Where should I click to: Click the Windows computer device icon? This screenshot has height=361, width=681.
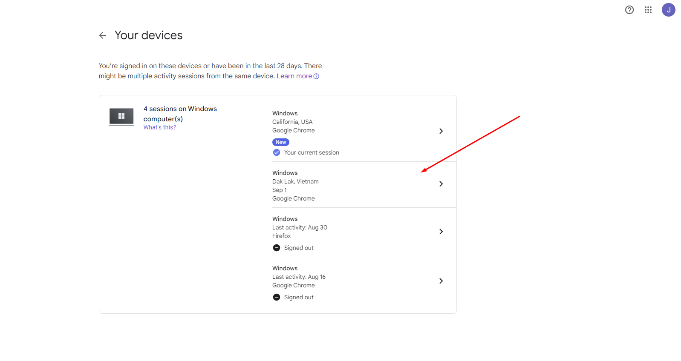tap(121, 117)
